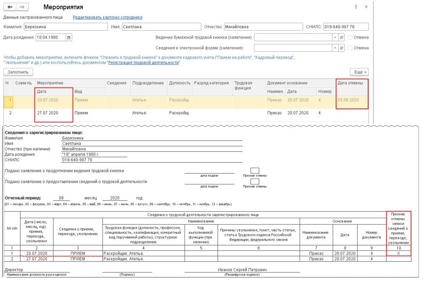The image size is (425, 282).
Task: Open the Еще dropdown menu
Action: 359,72
